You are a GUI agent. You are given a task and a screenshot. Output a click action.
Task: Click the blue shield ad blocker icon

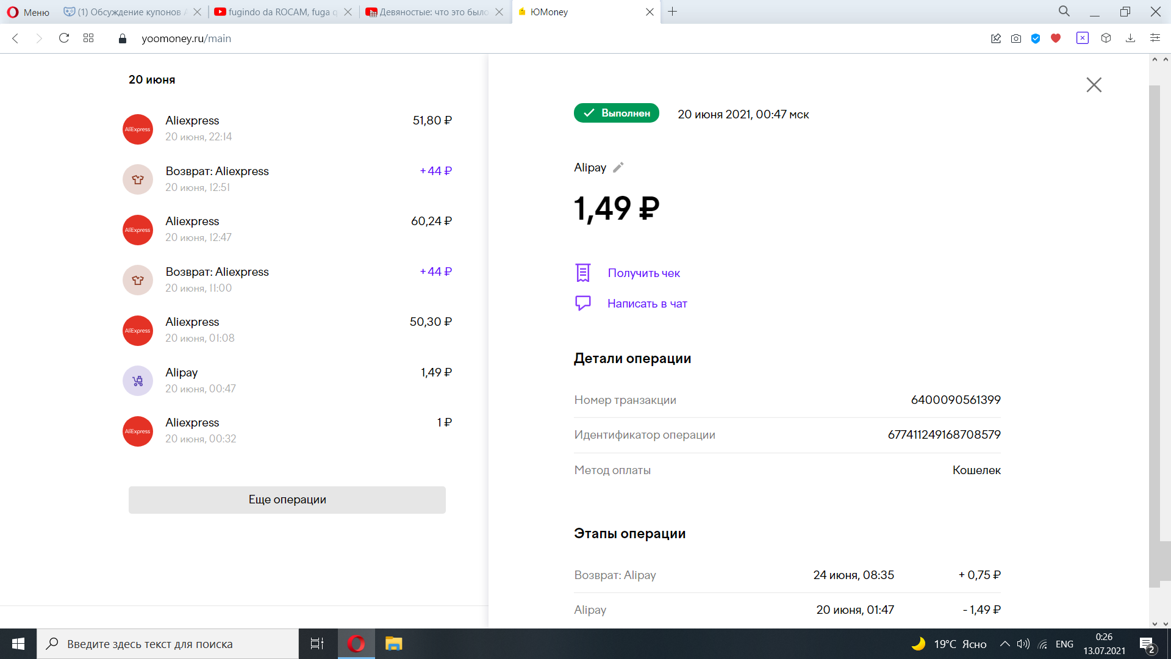1036,38
